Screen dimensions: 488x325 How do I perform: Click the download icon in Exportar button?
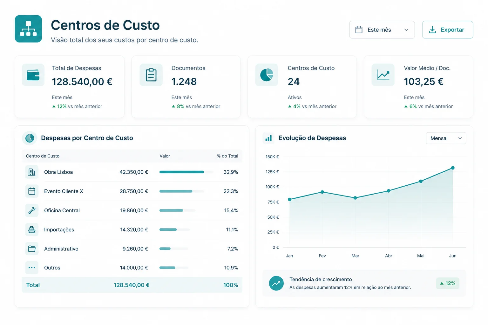click(x=432, y=30)
